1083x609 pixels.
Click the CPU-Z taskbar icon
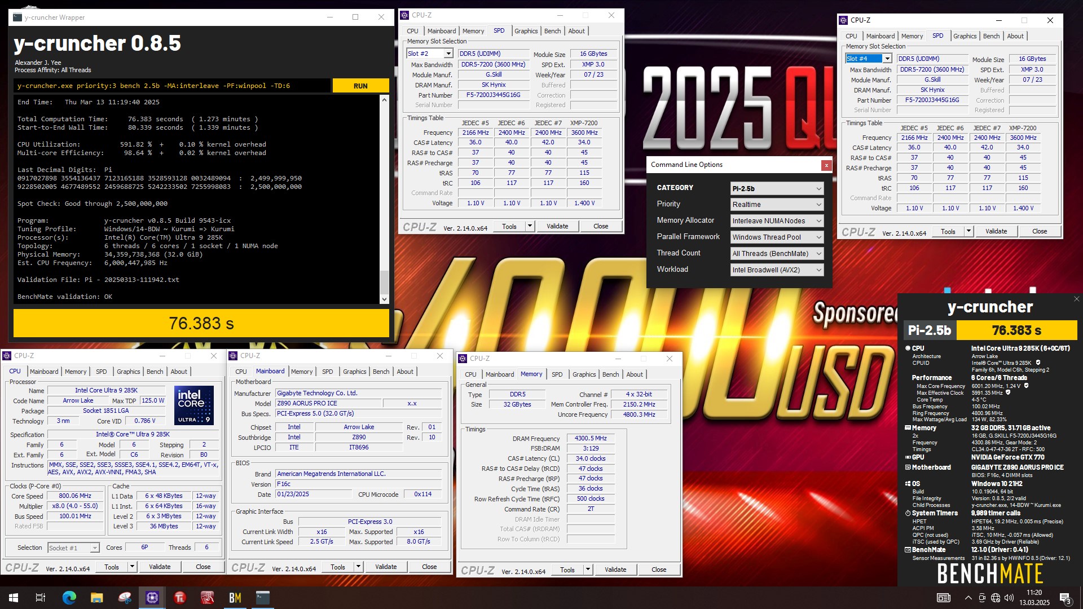(152, 598)
